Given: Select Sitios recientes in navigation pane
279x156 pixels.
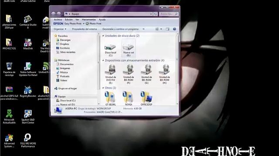Looking at the screenshot, I should [x=66, y=52].
